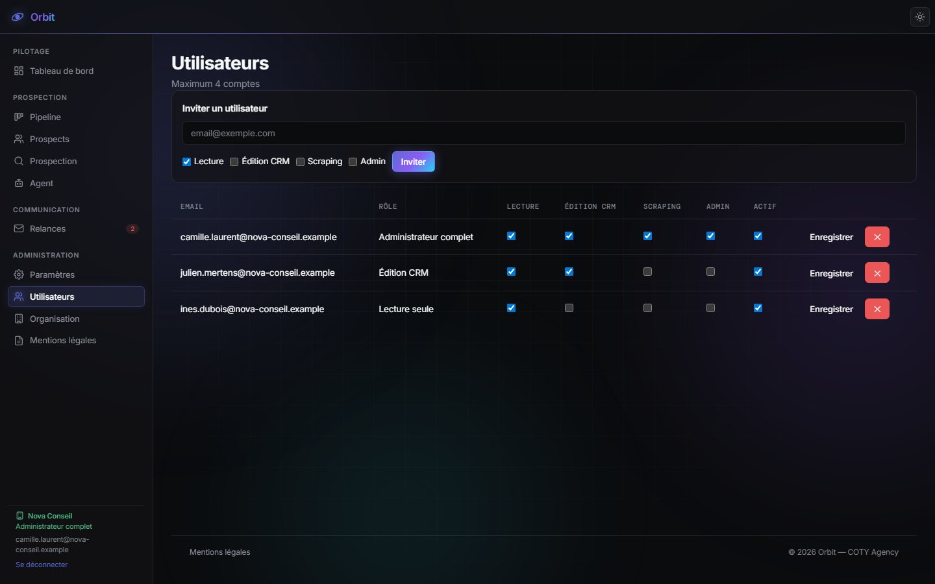The image size is (935, 584).
Task: Click the Administrateur complet role cell
Action: coord(426,237)
